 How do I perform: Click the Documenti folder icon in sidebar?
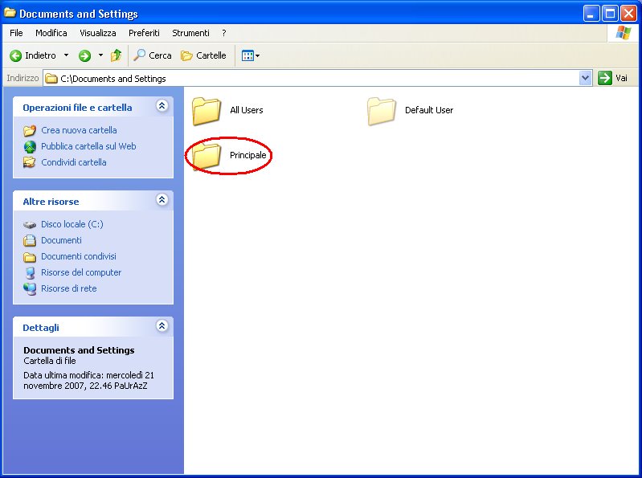30,241
